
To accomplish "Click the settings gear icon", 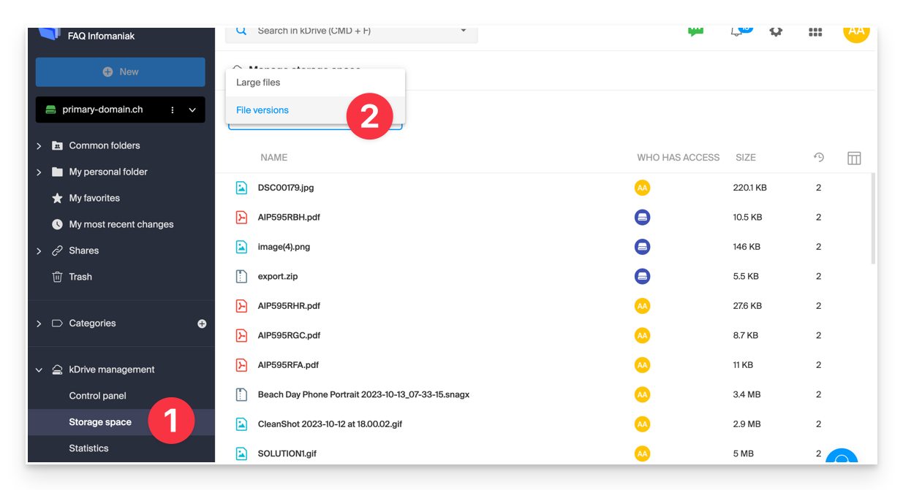I will (776, 31).
